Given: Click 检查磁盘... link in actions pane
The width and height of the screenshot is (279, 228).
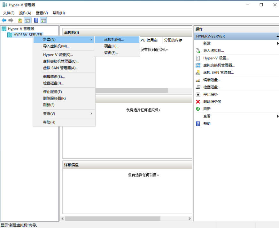Looking at the screenshot, I should pyautogui.click(x=212, y=87).
